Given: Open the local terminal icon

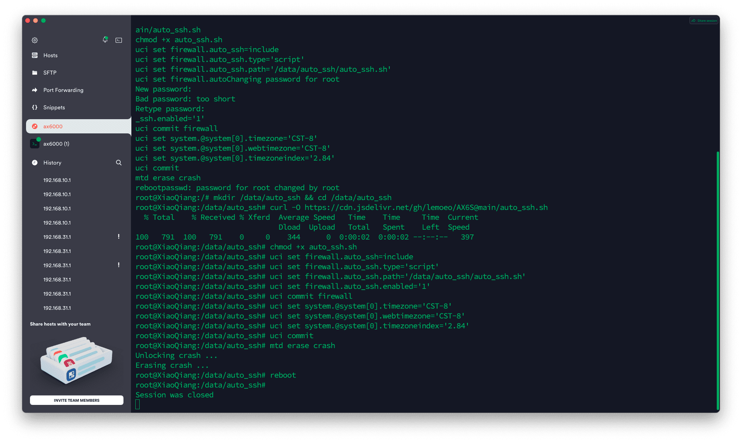Looking at the screenshot, I should click(x=119, y=40).
